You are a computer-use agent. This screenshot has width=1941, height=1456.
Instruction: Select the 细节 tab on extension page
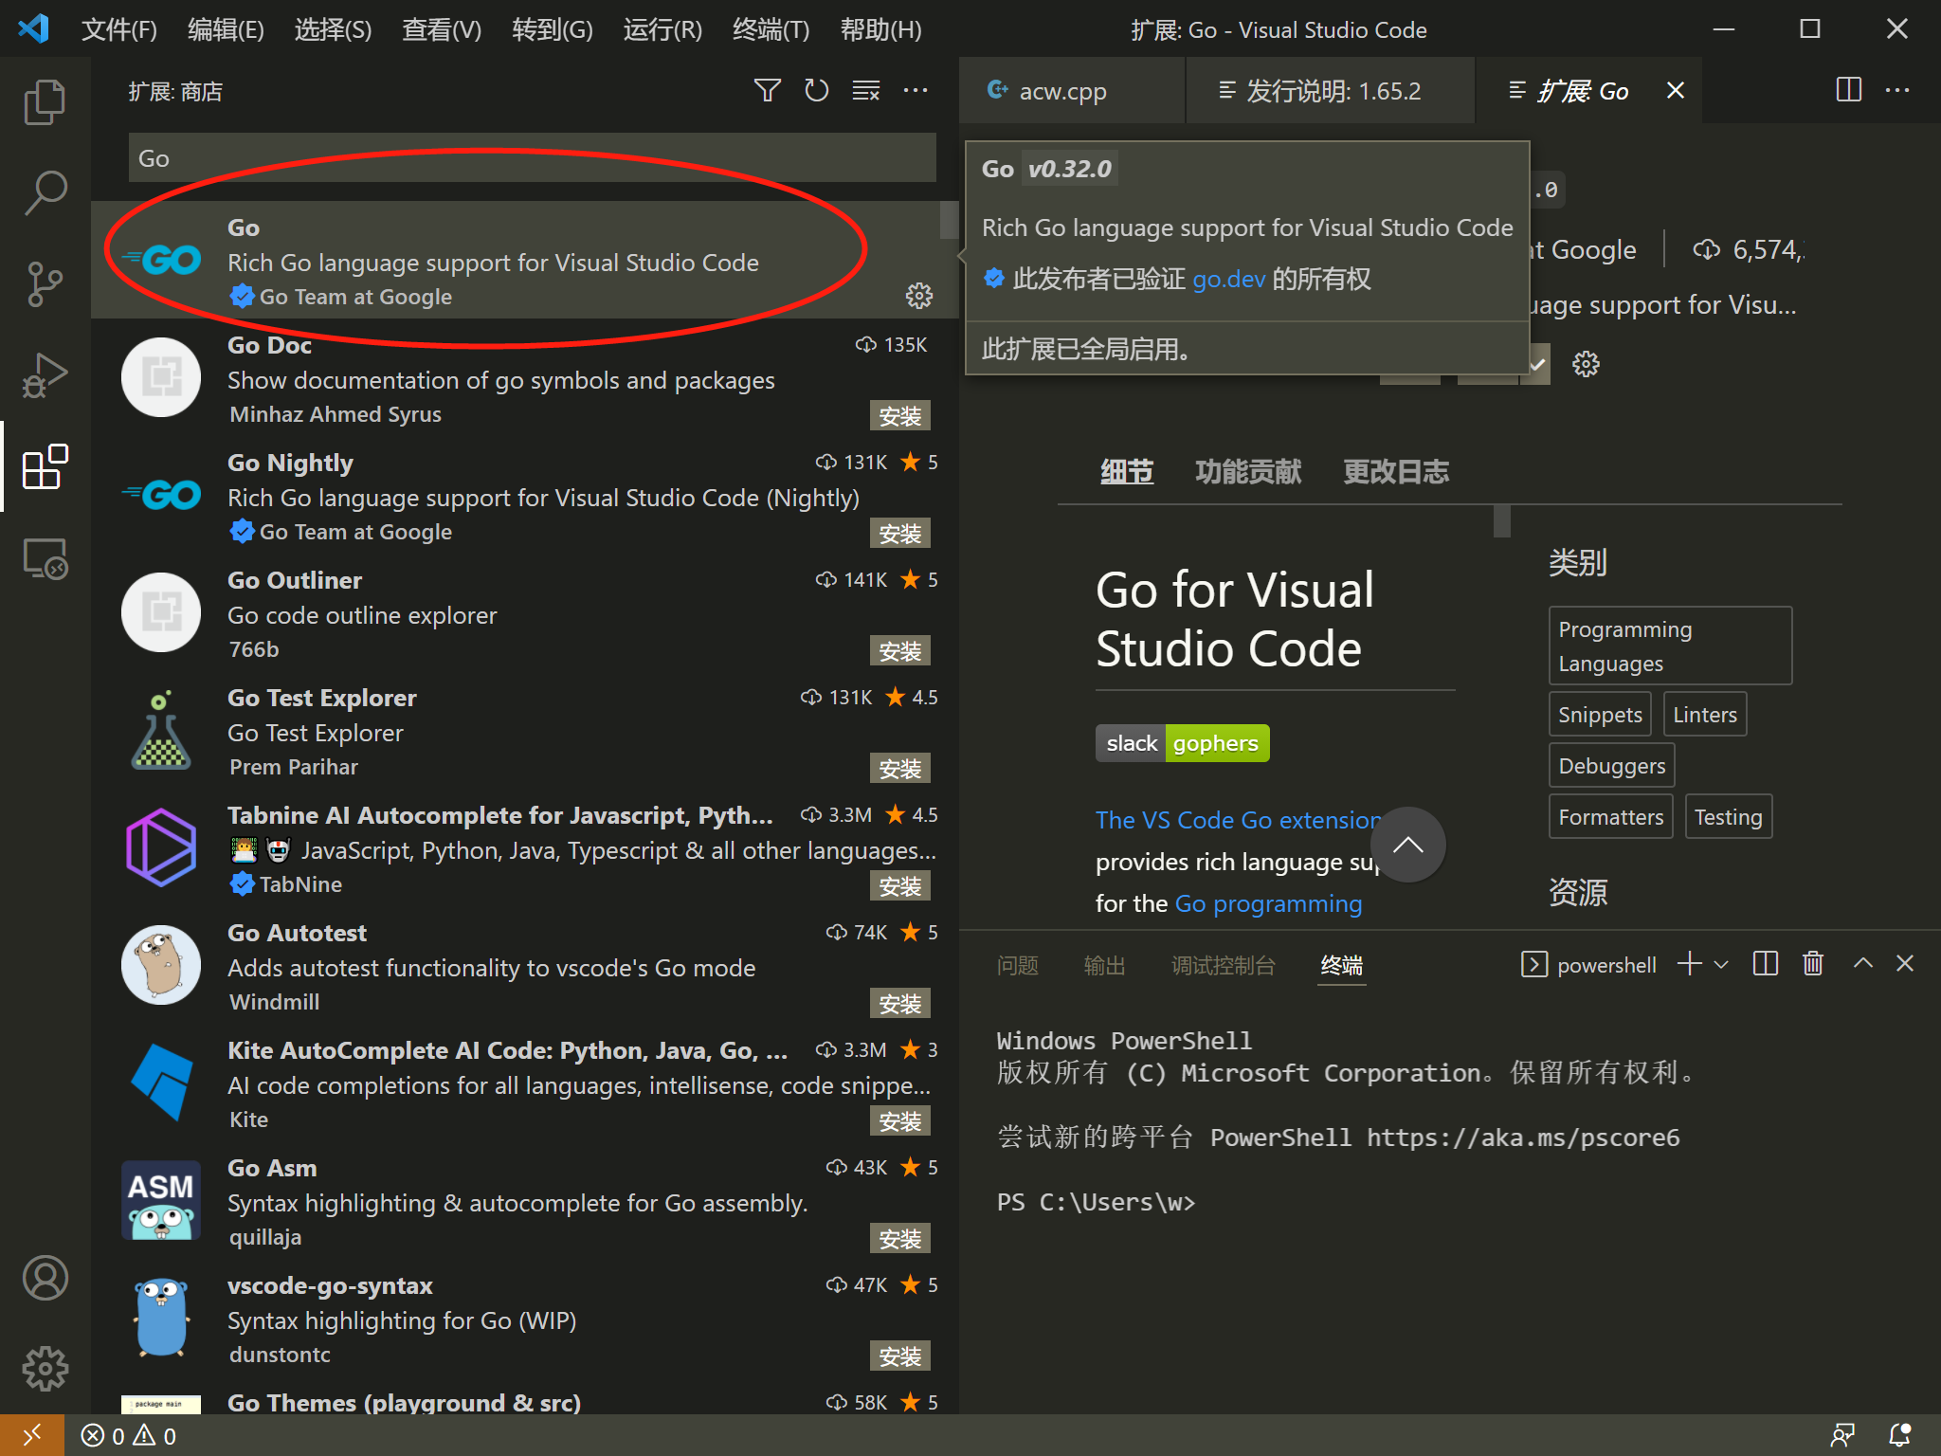[1127, 471]
